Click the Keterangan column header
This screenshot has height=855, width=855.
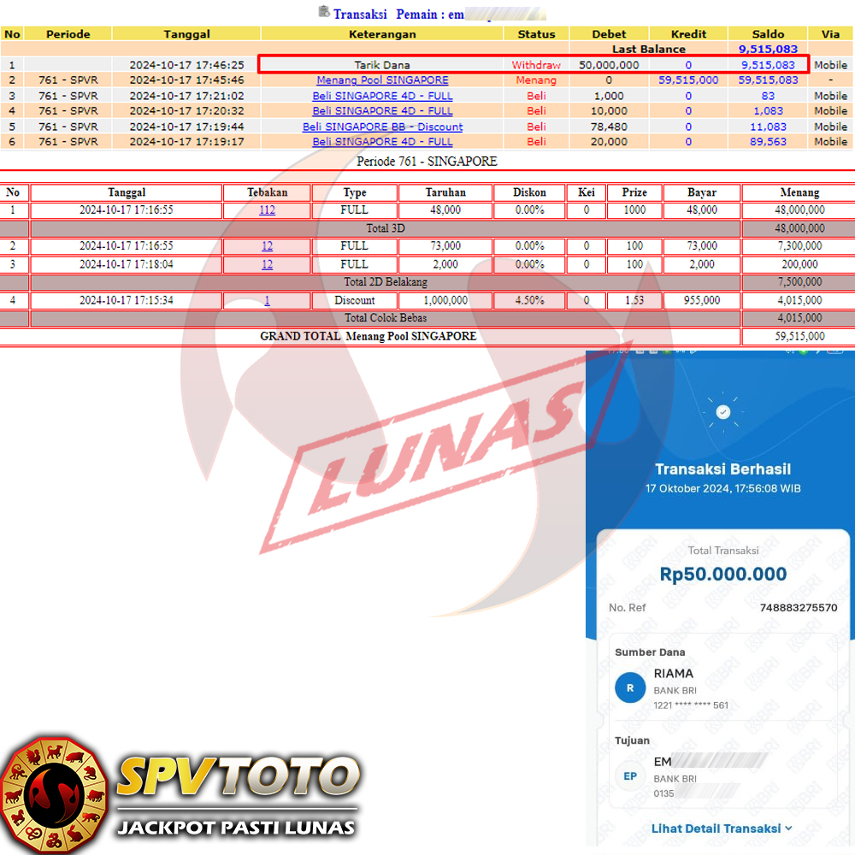[382, 34]
